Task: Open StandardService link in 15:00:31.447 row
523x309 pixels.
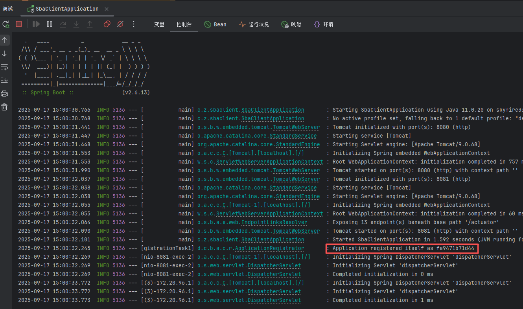Action: 293,136
